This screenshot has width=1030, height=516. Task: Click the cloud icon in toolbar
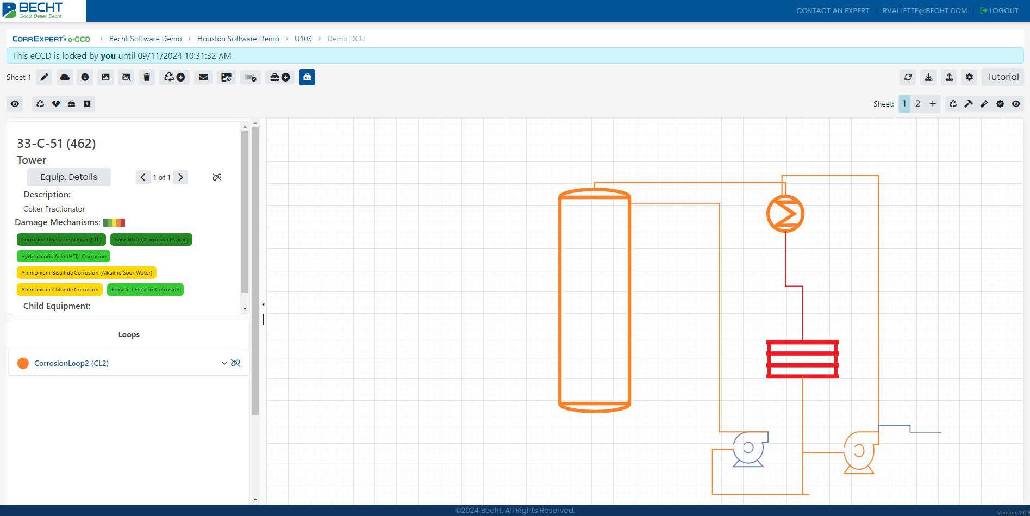coord(65,77)
